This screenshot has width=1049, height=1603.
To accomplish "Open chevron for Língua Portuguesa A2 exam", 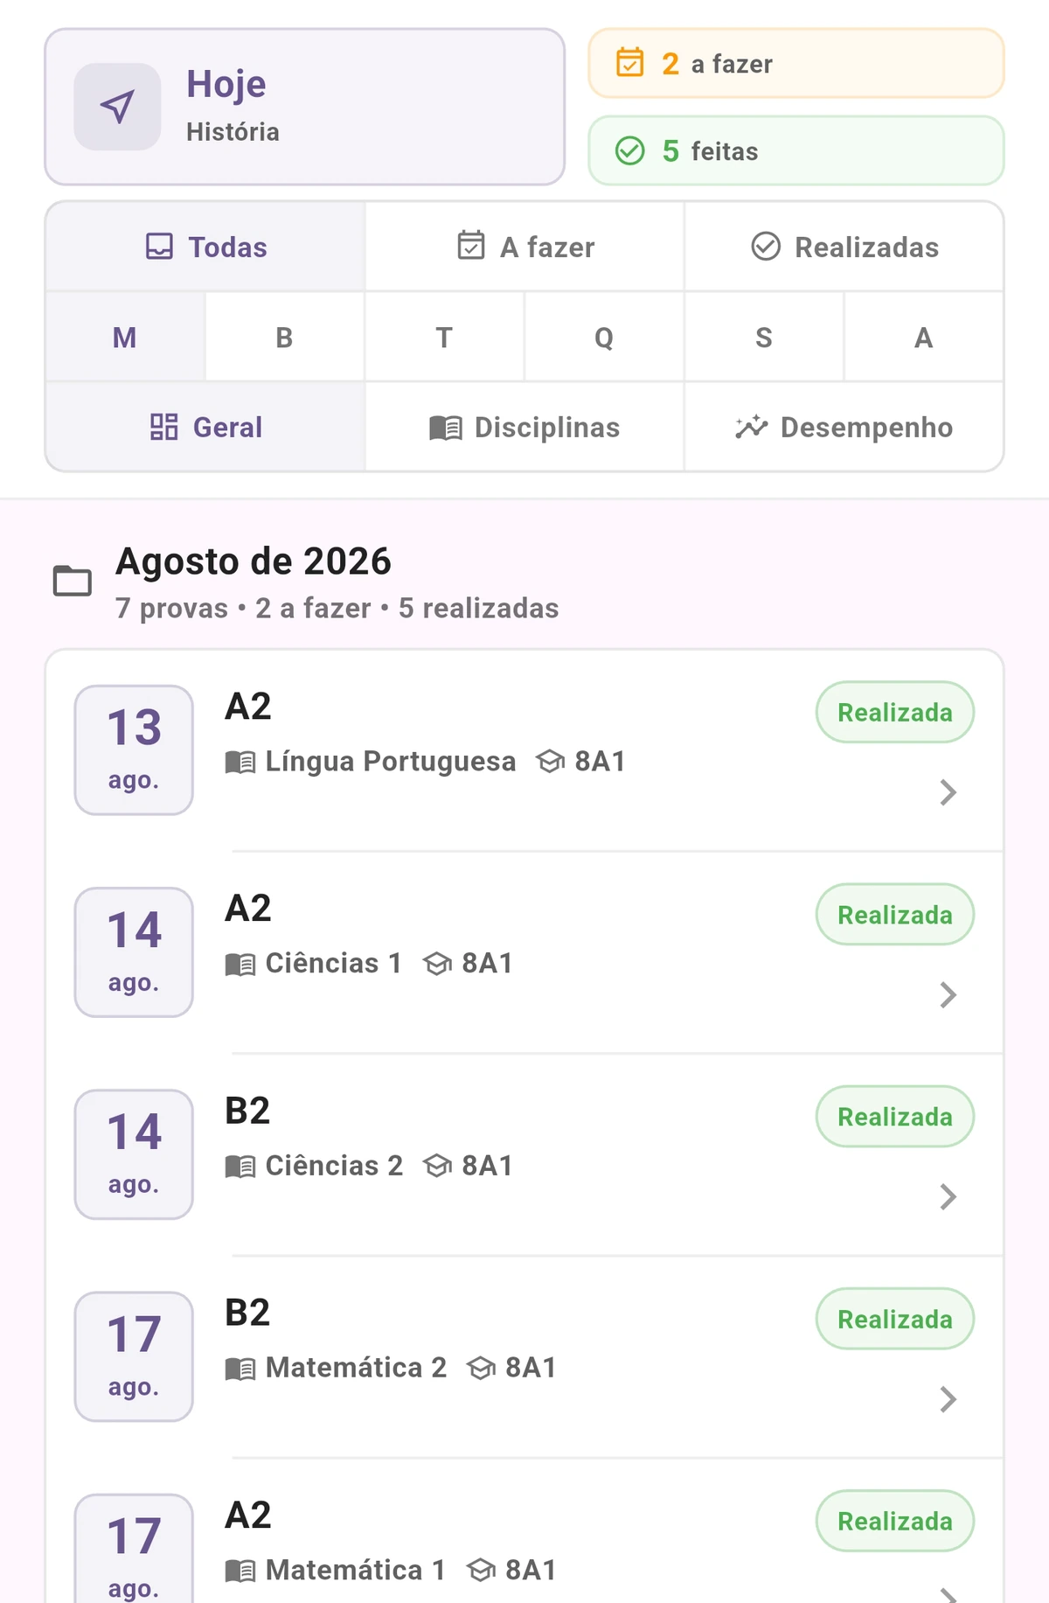I will click(x=948, y=792).
